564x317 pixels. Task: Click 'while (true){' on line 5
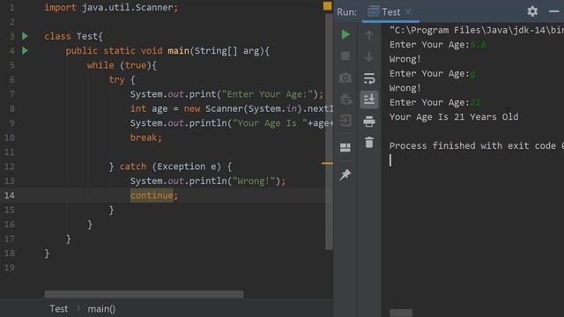(x=122, y=65)
